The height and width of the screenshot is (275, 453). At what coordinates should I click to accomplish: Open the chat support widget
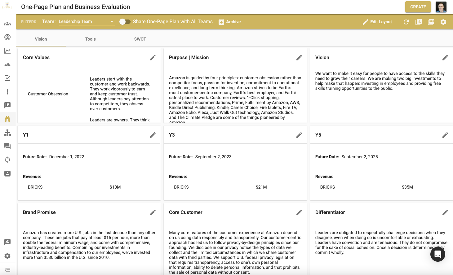coord(438,254)
